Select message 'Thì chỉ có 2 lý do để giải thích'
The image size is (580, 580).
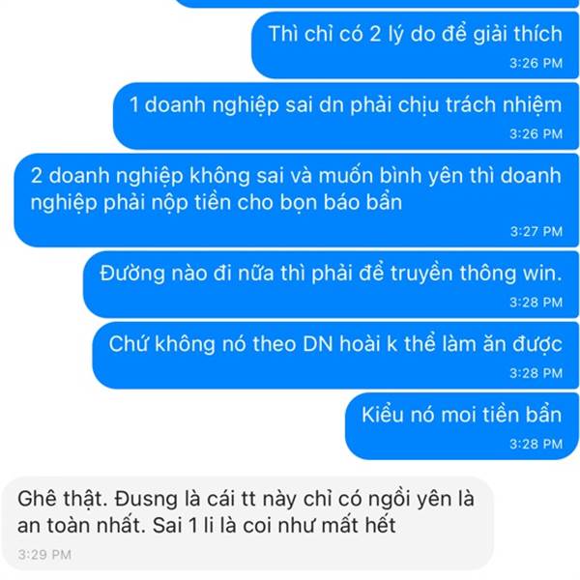point(415,45)
